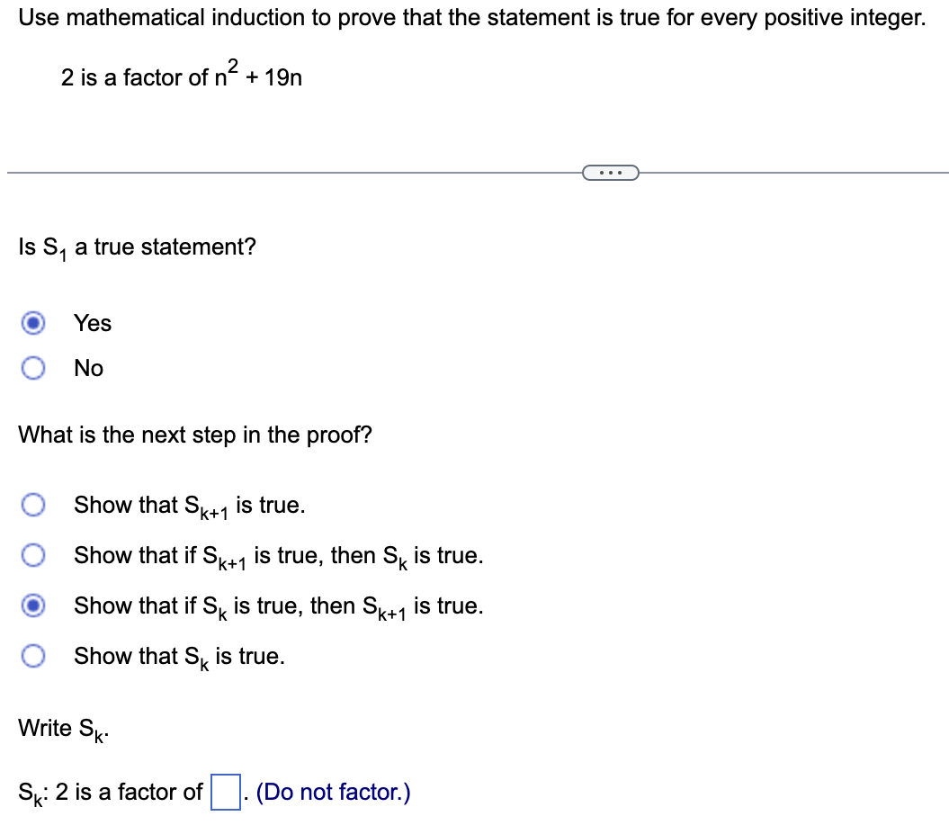This screenshot has width=949, height=825.
Task: Select 'Show that if Sk is true, then Sk+1 is true.'
Action: (x=33, y=605)
